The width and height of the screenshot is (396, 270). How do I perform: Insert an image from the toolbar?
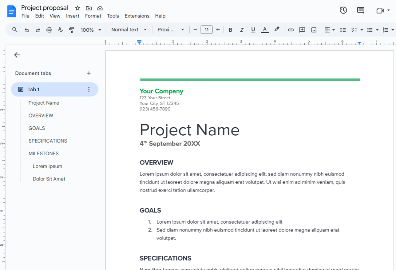click(x=314, y=29)
